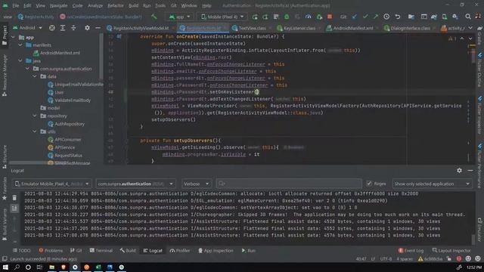Open File Explorer from taskbar

pos(52,267)
